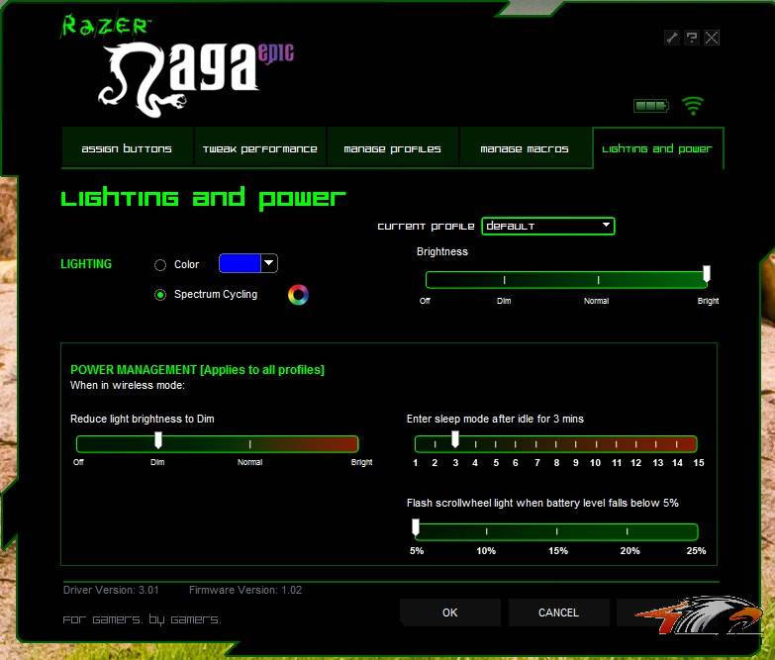The width and height of the screenshot is (775, 660).
Task: Open the Manage Macros tab
Action: [525, 148]
